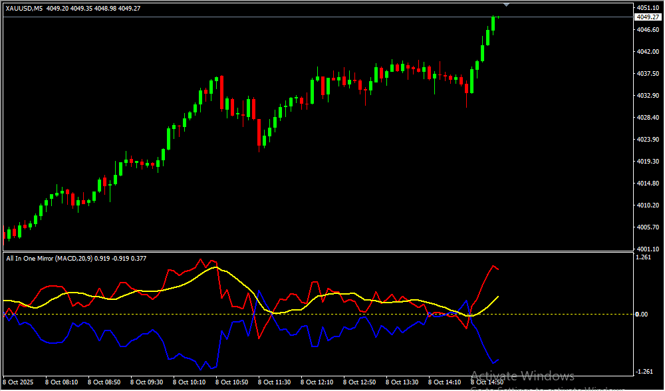Click the blue indicator line's final trough
This screenshot has height=391, width=665.
[x=493, y=363]
